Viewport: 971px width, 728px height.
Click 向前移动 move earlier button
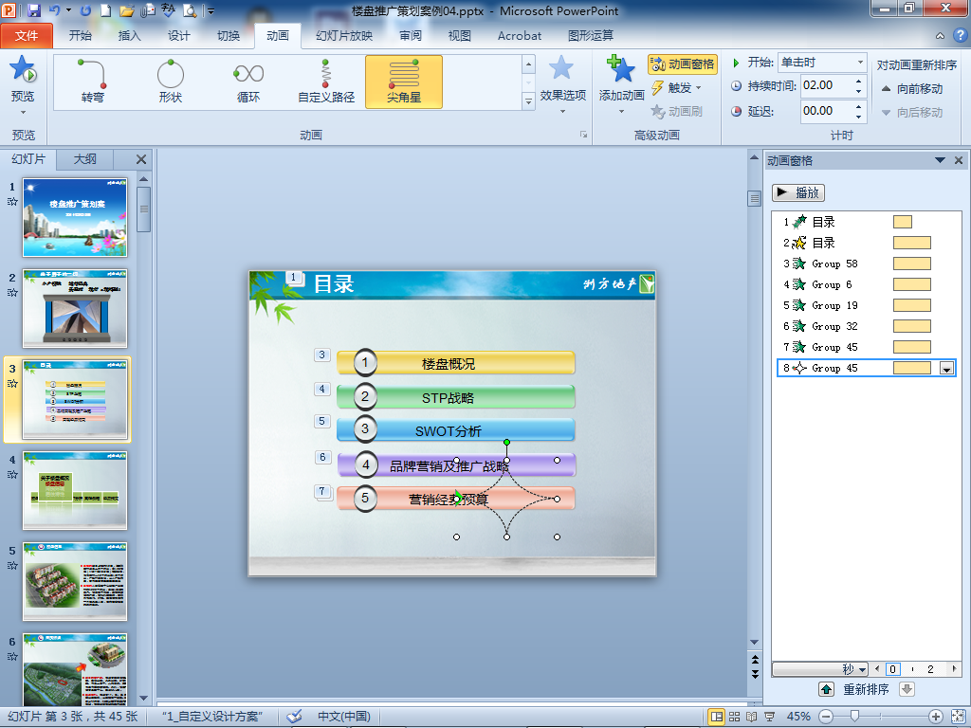tap(911, 88)
